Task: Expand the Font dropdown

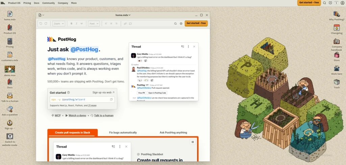Action: click(94, 24)
